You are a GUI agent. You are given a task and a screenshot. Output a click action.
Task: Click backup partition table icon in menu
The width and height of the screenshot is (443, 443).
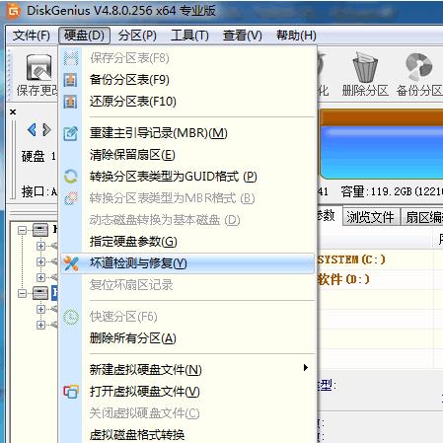click(71, 80)
